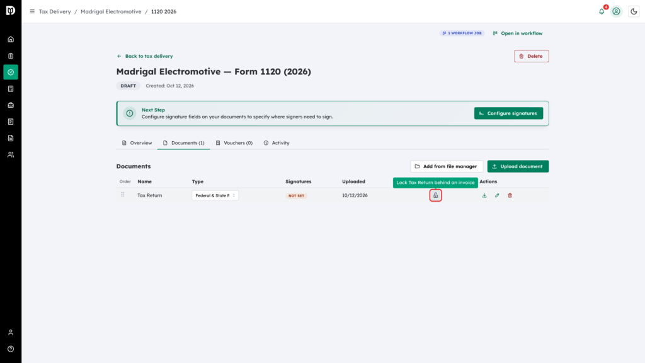The width and height of the screenshot is (645, 363).
Task: Click the 1 Workflow Job badge
Action: point(462,33)
